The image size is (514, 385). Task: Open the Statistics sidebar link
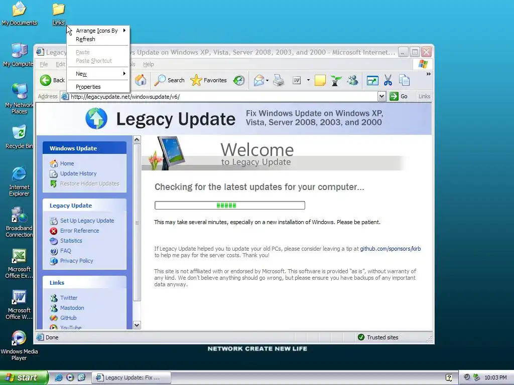pyautogui.click(x=71, y=241)
